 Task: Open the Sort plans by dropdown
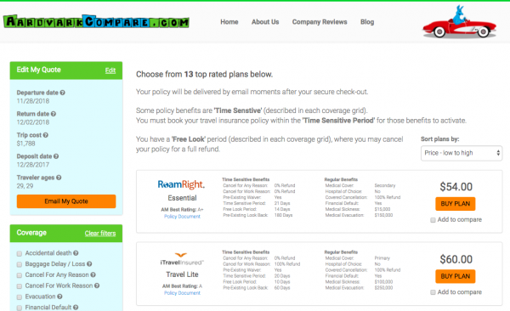[462, 153]
